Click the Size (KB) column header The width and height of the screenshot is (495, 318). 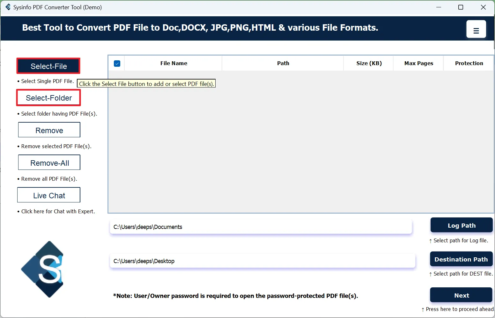click(369, 63)
